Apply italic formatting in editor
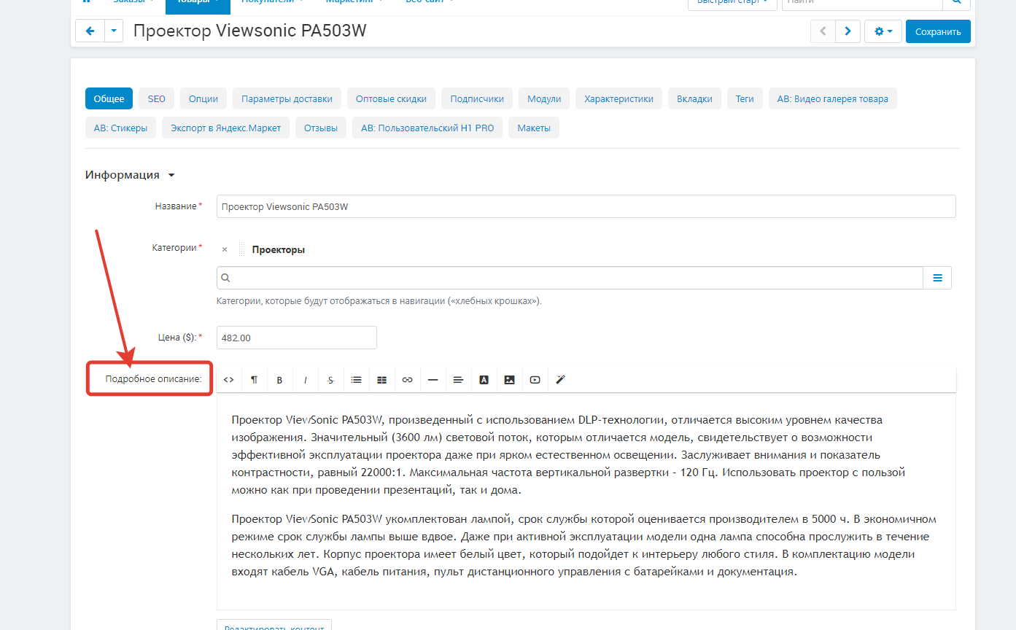1016x630 pixels. pyautogui.click(x=306, y=380)
